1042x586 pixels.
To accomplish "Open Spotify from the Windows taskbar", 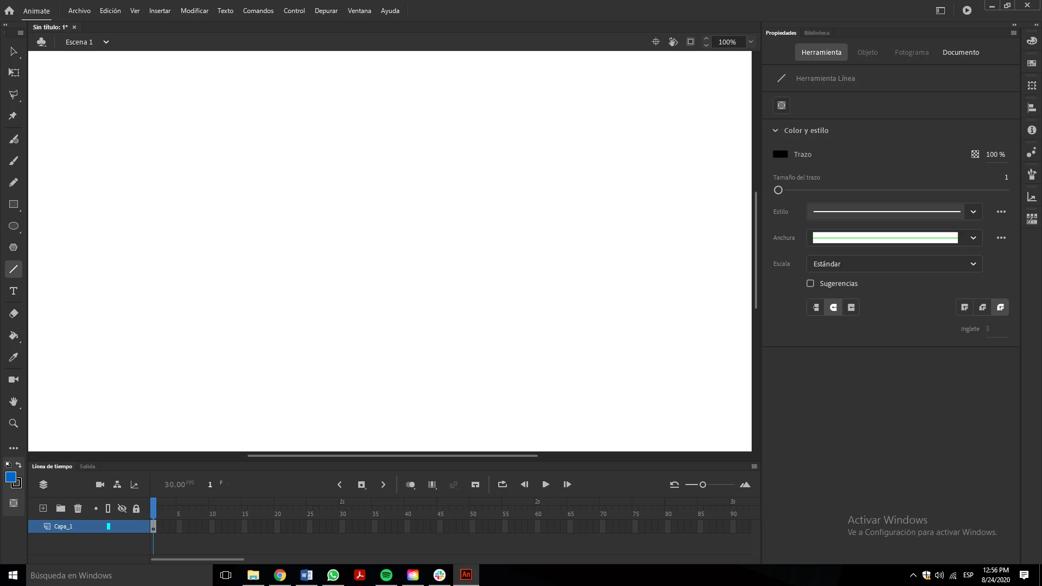I will tap(386, 575).
